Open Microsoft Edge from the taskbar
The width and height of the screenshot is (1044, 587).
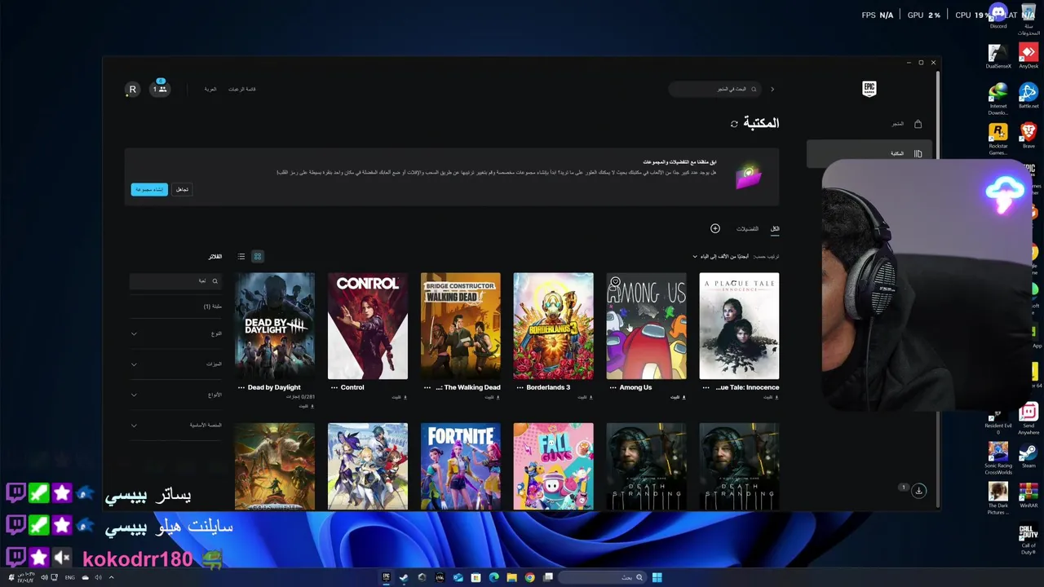pyautogui.click(x=494, y=577)
